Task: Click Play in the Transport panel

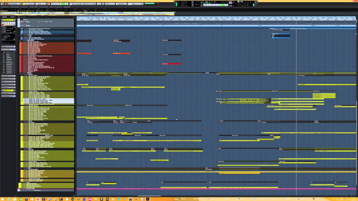Action: (x=223, y=5)
